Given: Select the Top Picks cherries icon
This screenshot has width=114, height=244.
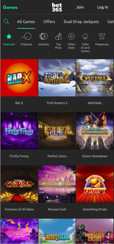Looking at the screenshot, I should (x=59, y=36).
